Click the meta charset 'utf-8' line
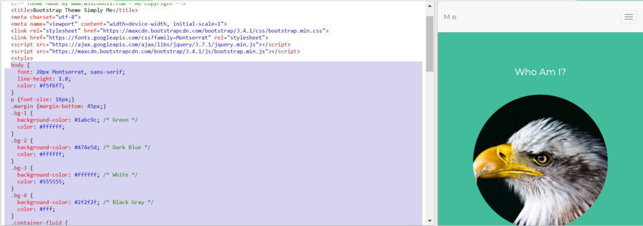The height and width of the screenshot is (226, 643). coord(46,17)
